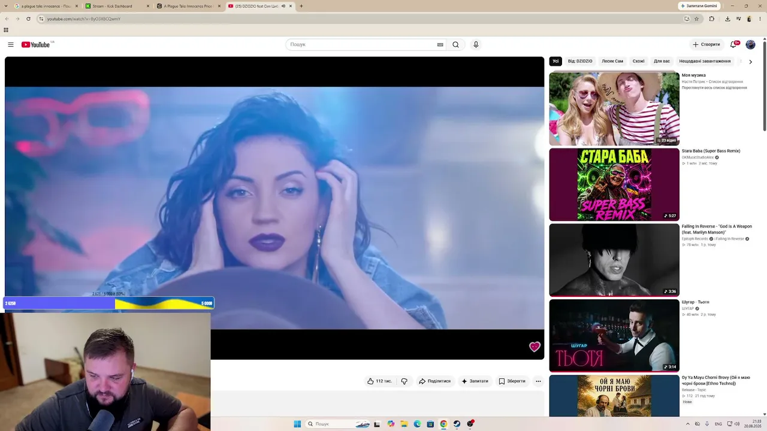Switch to the Stream - Kick Dashboard tab
This screenshot has height=431, width=767.
tap(117, 6)
